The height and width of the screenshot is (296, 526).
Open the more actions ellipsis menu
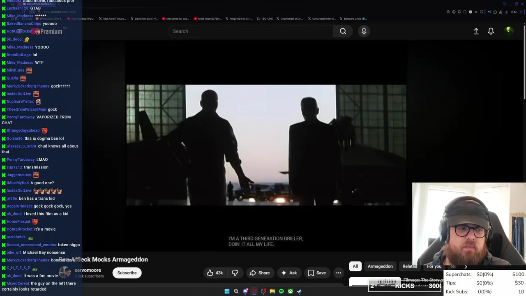pos(339,273)
